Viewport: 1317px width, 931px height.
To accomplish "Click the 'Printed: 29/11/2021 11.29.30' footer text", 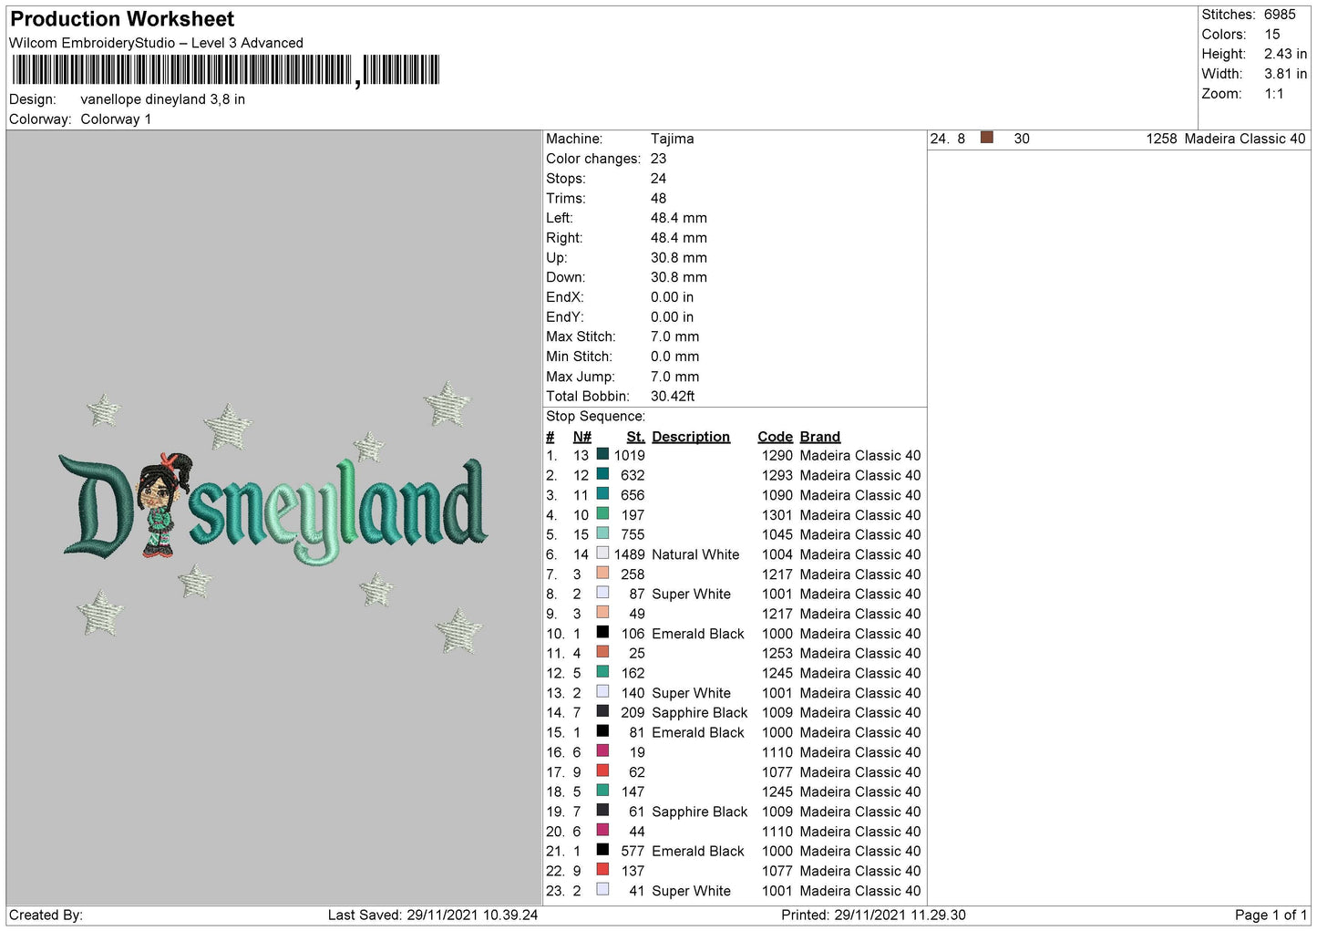I will click(873, 915).
